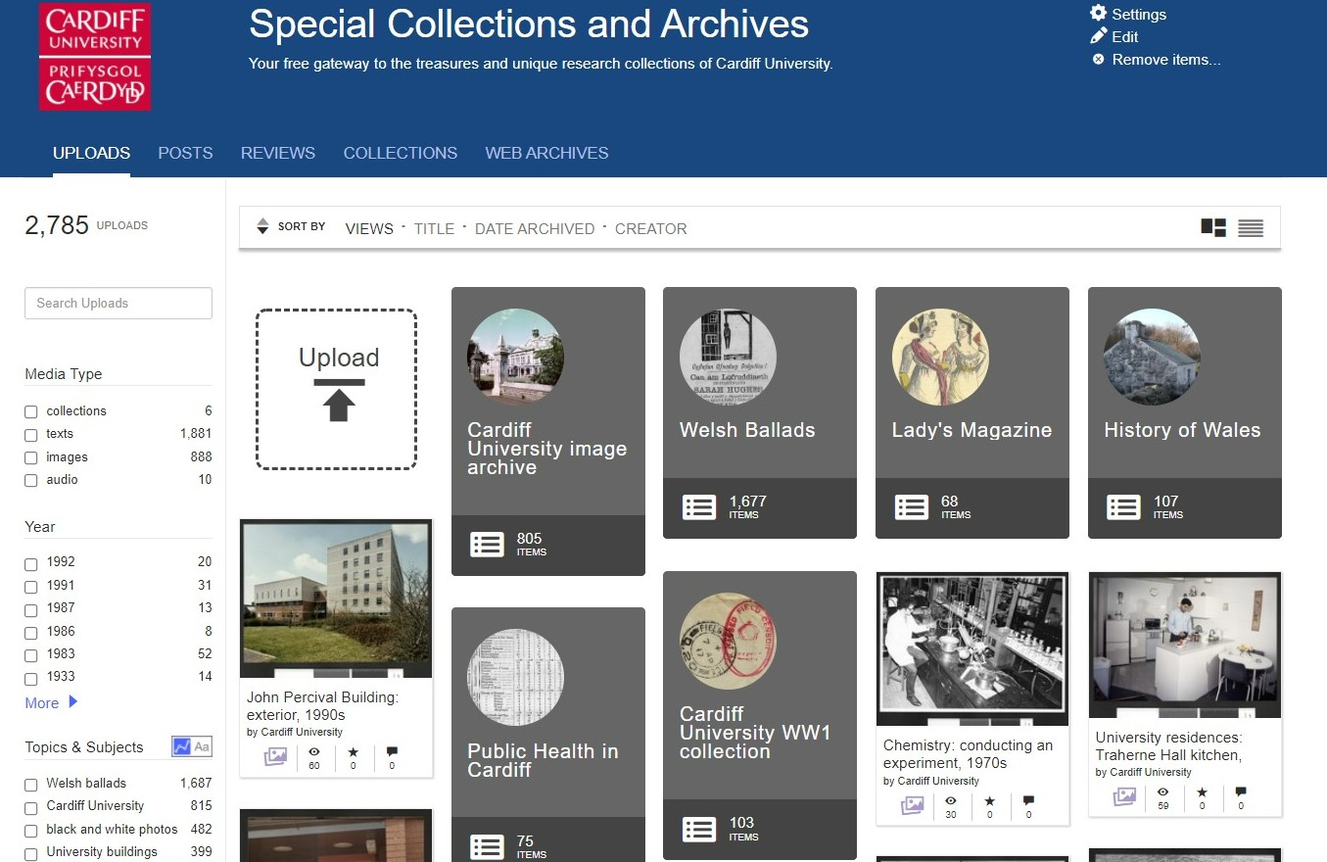Screen dimensions: 1327x862
Task: Click image media icon on John Percival Building item
Action: [275, 756]
